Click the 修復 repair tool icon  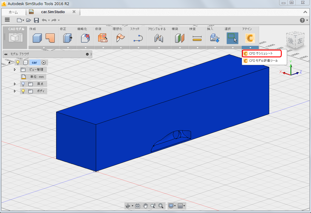tap(103, 38)
